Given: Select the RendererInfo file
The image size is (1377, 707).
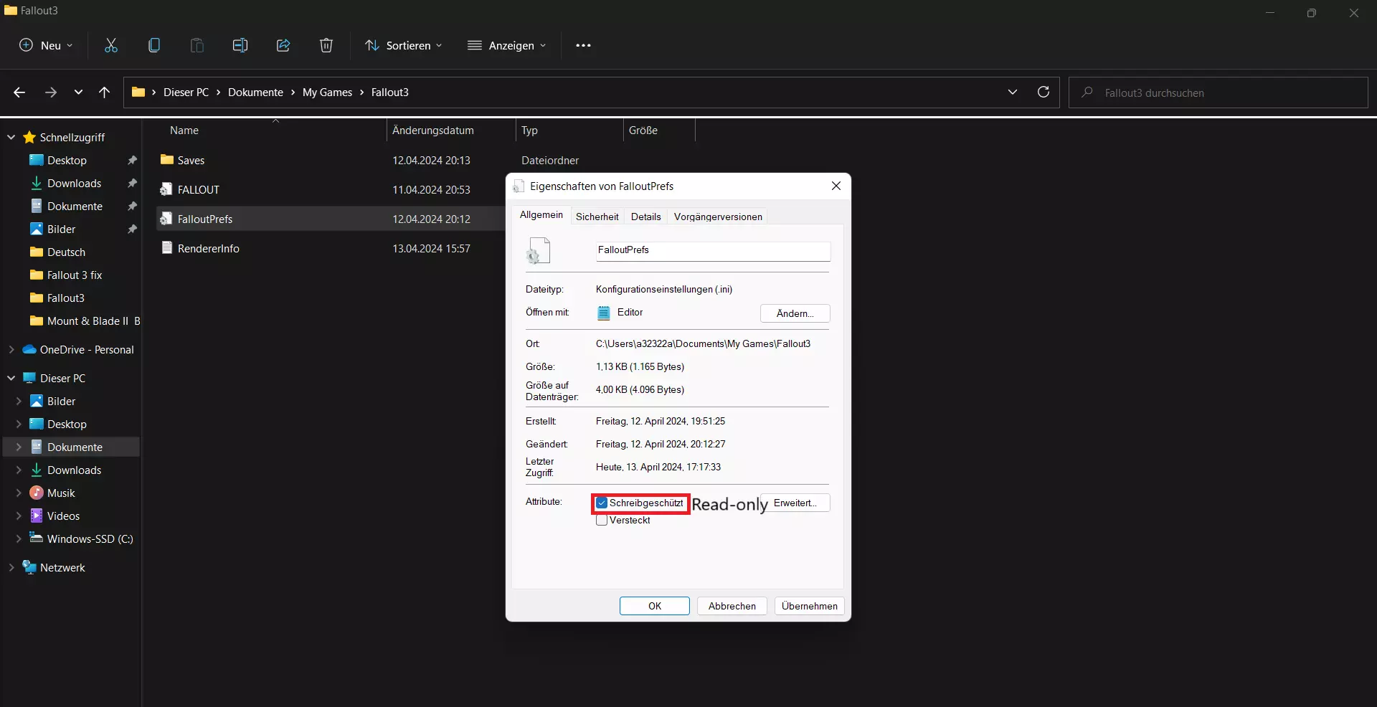Looking at the screenshot, I should [208, 249].
